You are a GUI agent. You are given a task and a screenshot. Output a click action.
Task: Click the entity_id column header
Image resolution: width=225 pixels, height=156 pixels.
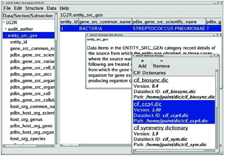69,22
